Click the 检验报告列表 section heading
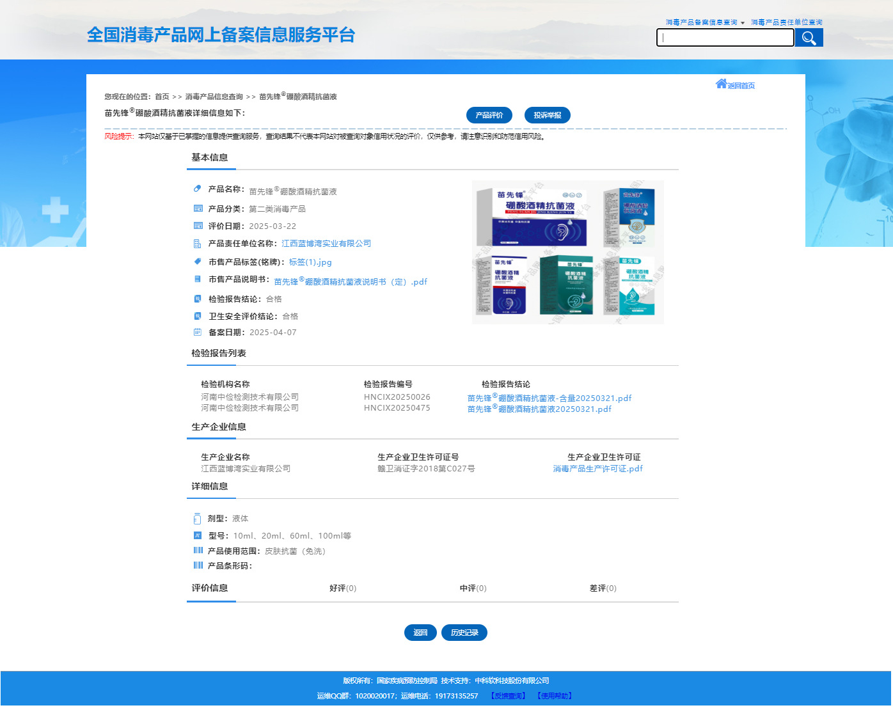893x717 pixels. pos(219,353)
